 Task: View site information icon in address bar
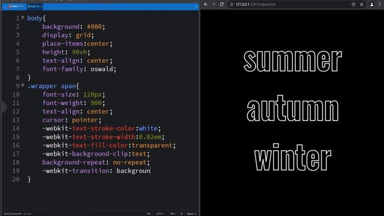pyautogui.click(x=232, y=4)
